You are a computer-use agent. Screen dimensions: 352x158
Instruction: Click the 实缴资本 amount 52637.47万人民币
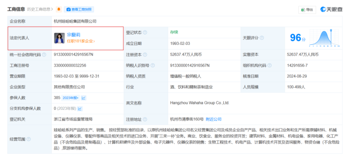[303, 55]
